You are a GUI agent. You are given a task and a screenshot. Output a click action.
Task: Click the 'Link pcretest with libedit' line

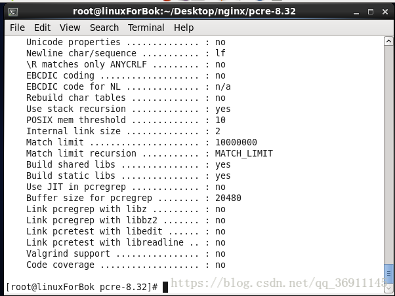pyautogui.click(x=126, y=231)
